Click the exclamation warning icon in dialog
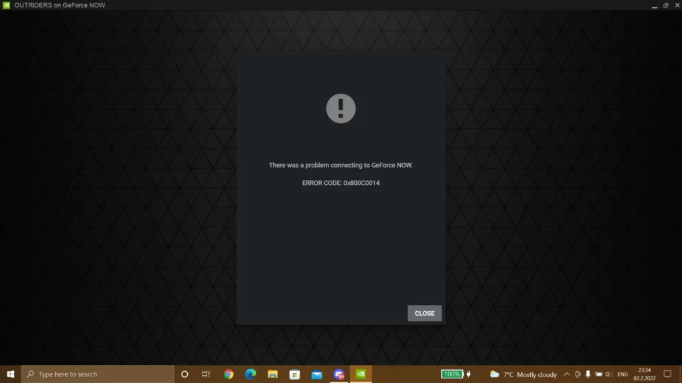 point(341,108)
